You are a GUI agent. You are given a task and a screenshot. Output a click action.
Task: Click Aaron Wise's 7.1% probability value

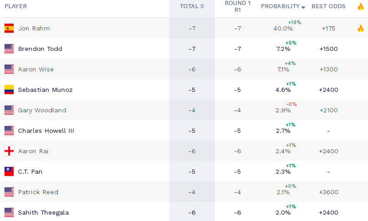click(283, 70)
